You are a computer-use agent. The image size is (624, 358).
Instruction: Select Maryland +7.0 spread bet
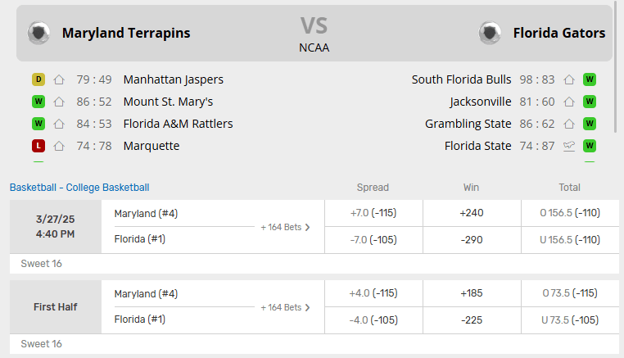click(373, 213)
